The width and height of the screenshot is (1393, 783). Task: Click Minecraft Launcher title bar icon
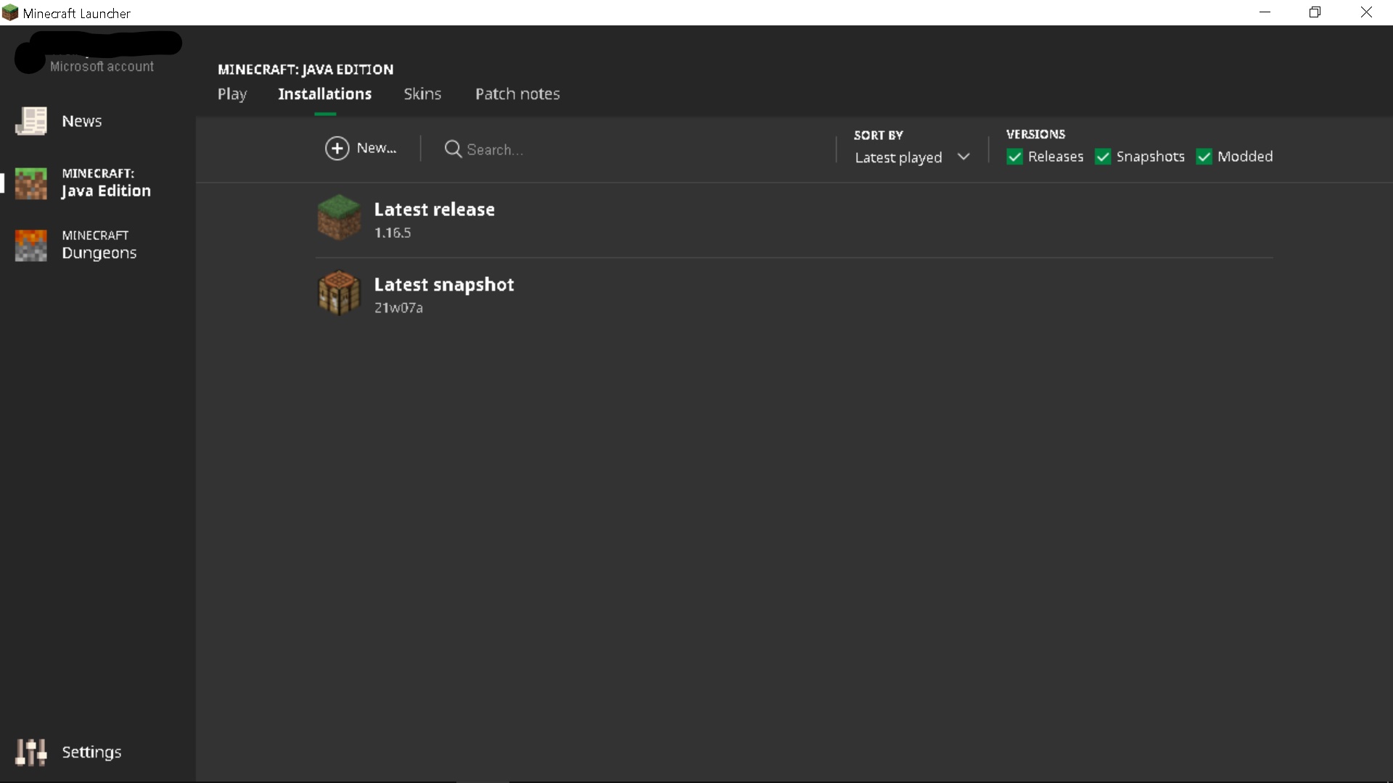pyautogui.click(x=10, y=13)
